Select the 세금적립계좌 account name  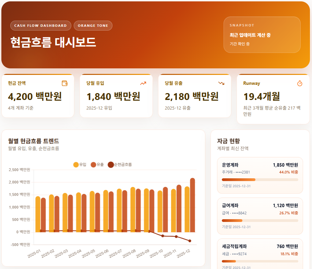[x=234, y=246]
